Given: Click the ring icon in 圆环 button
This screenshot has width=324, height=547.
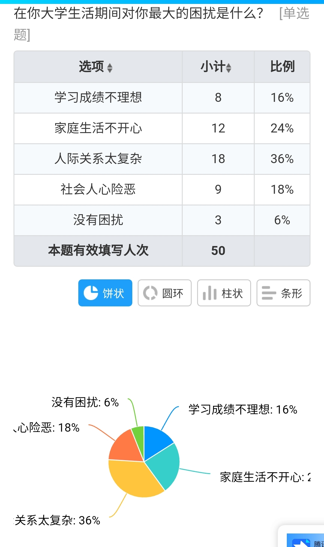Looking at the screenshot, I should pos(150,293).
